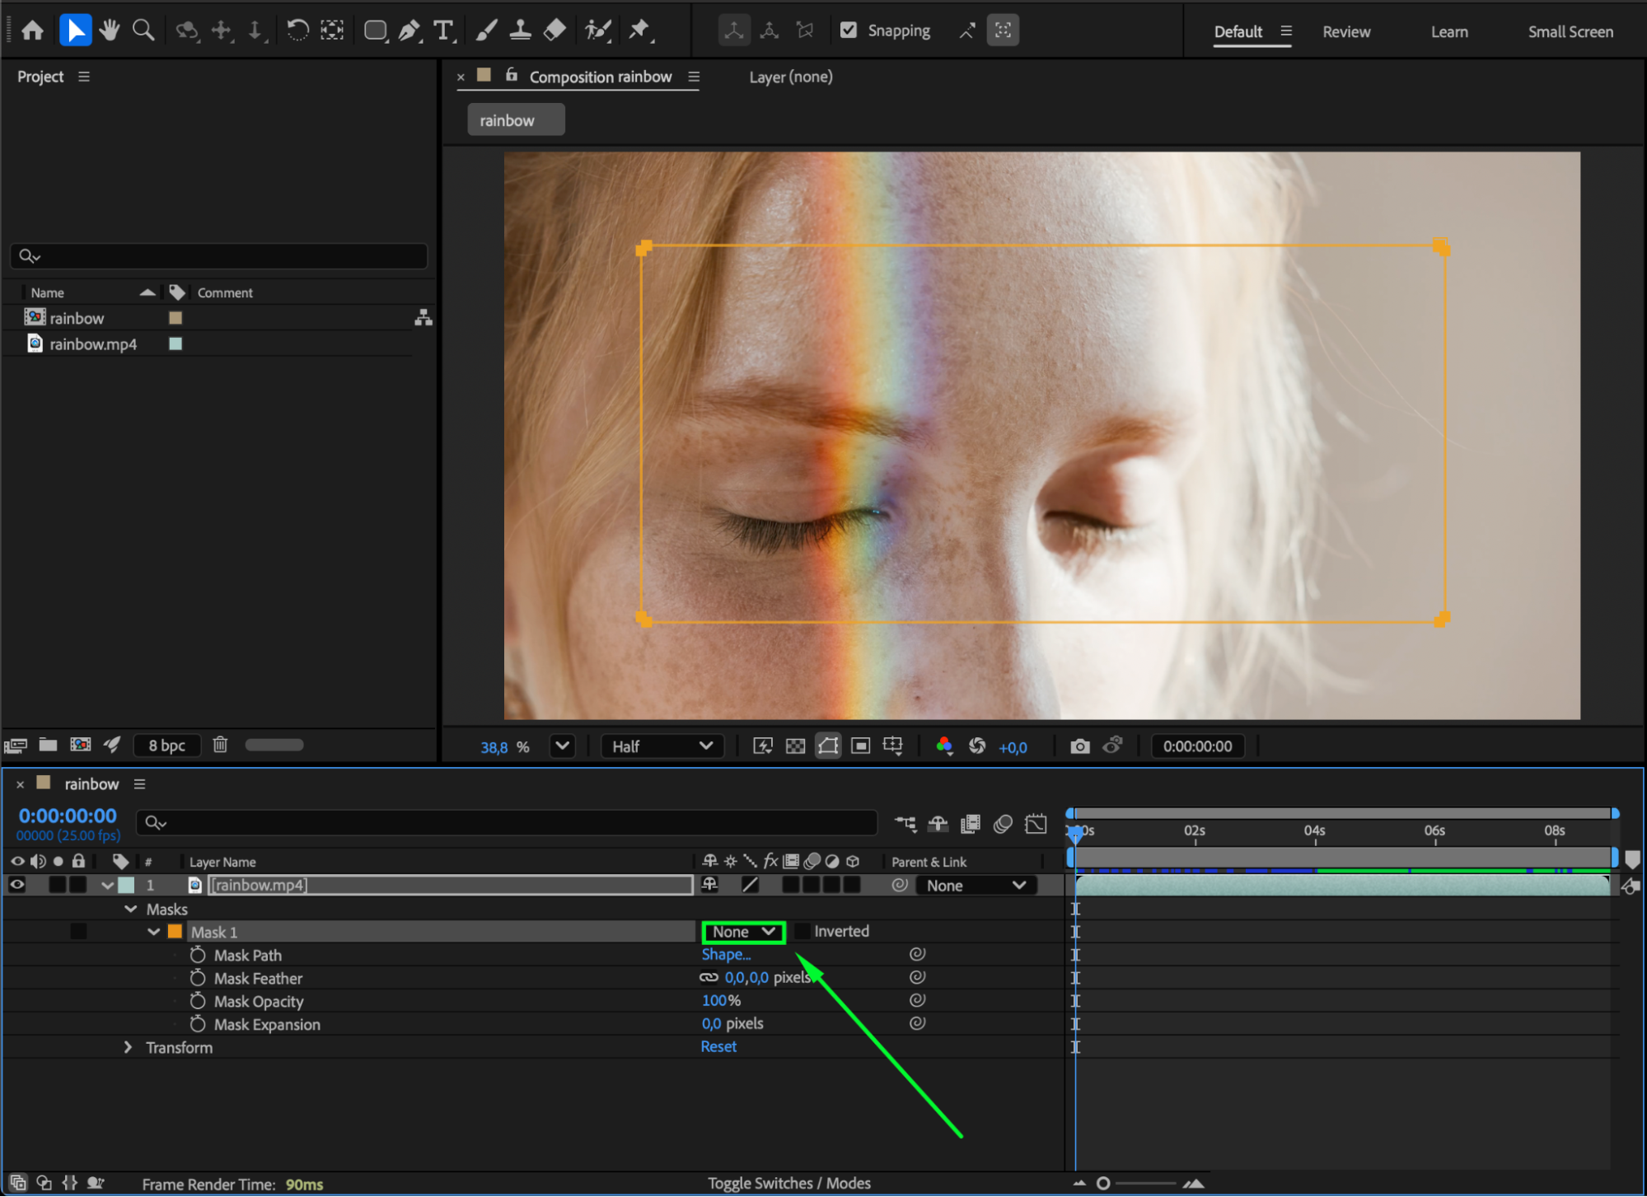The width and height of the screenshot is (1647, 1197).
Task: Select the Hand tool
Action: [x=109, y=30]
